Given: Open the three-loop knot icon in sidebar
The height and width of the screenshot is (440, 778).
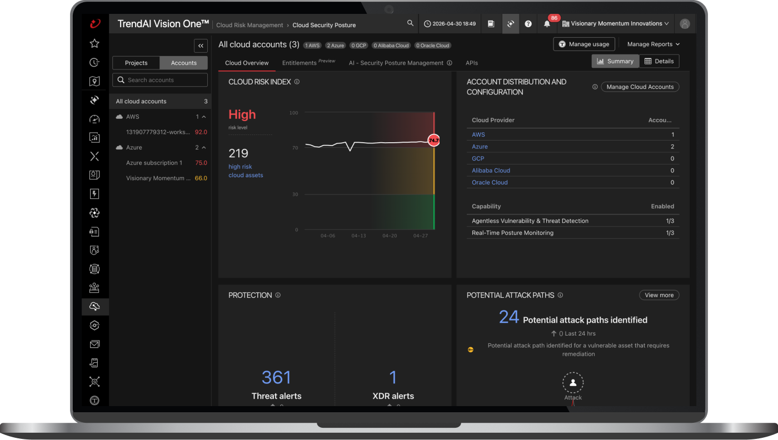Looking at the screenshot, I should 94,213.
